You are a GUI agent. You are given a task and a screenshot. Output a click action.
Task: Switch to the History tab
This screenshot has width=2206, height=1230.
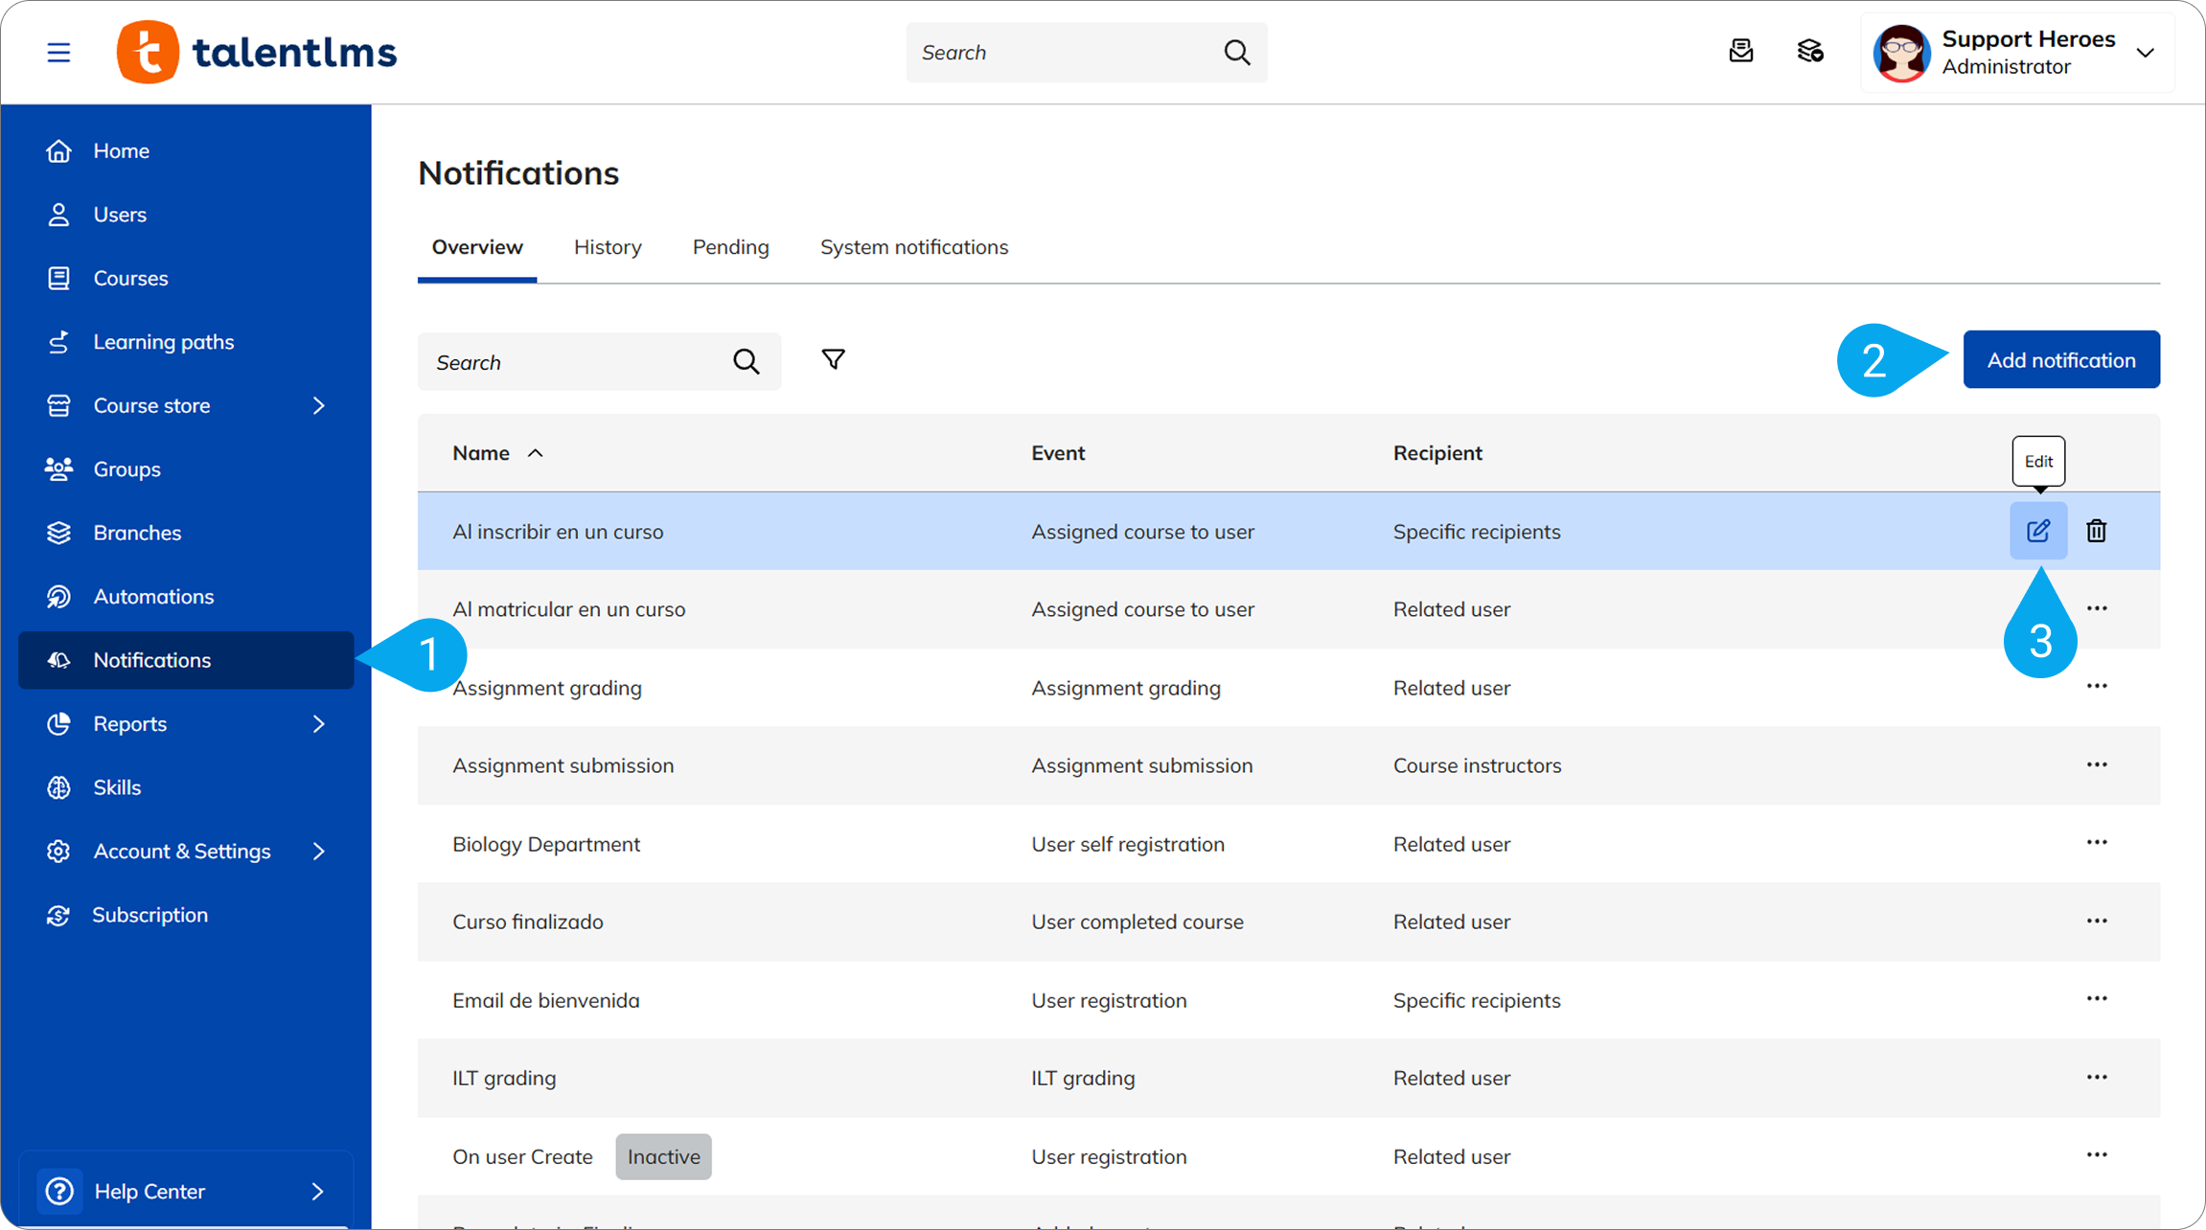pos(608,247)
